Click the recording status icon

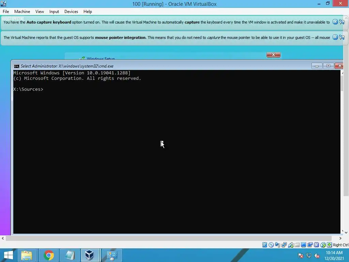pyautogui.click(x=310, y=245)
